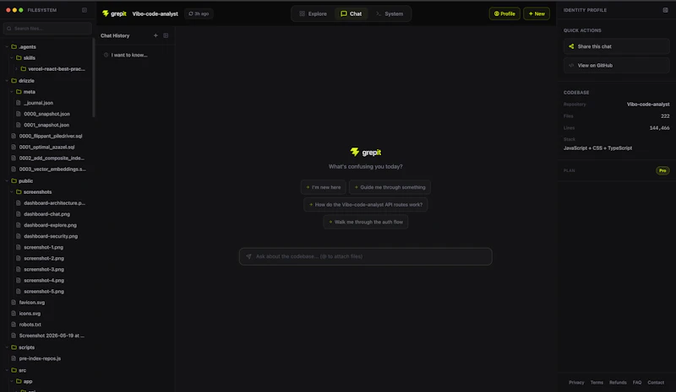Click Share this chat action
Viewport: 676px width, 392px height.
(616, 46)
